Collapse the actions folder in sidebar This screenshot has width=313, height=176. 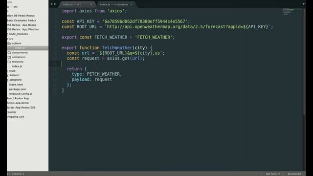click(x=16, y=44)
